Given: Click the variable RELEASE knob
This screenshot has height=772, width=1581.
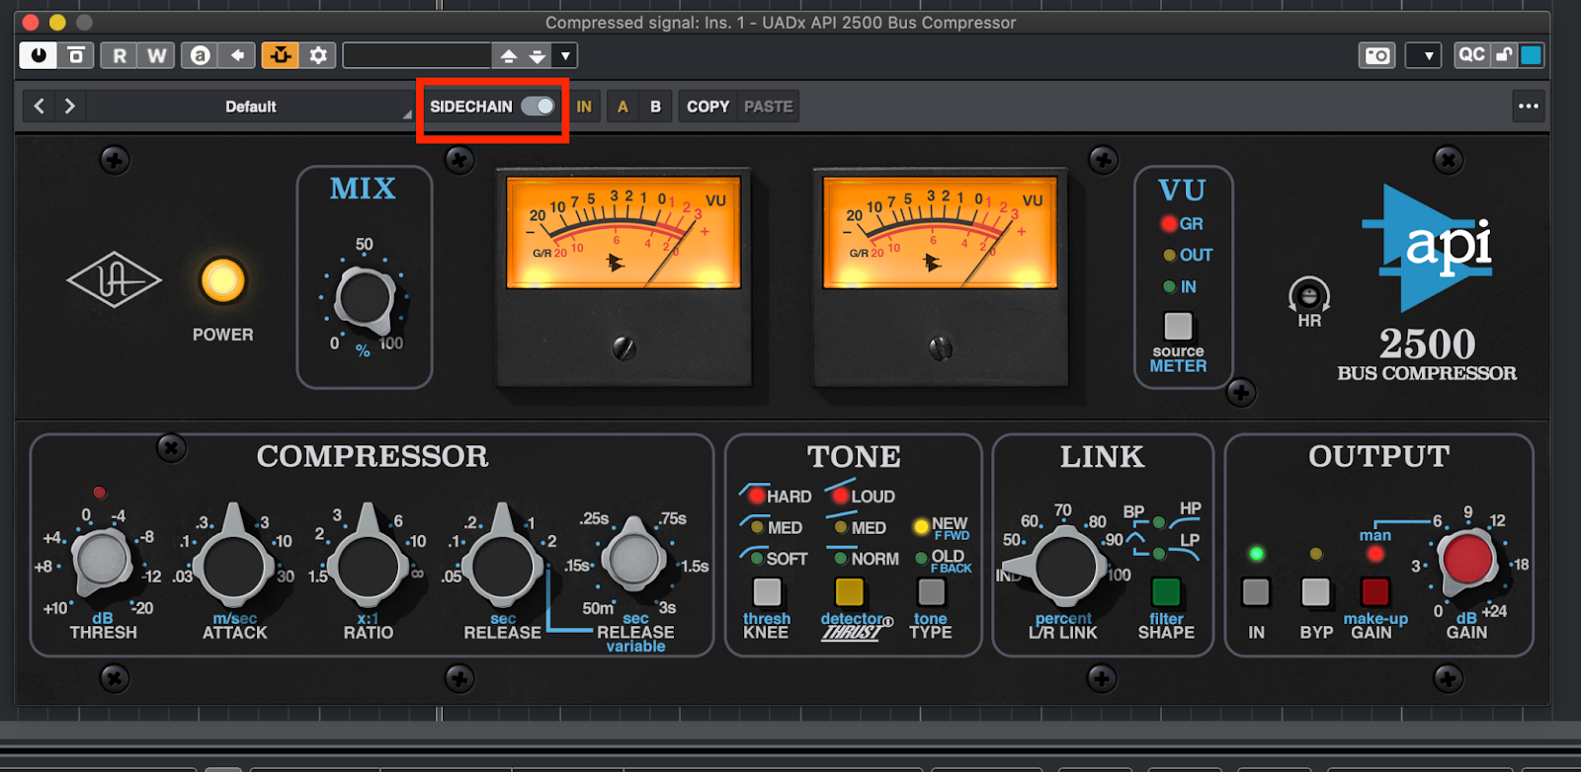Looking at the screenshot, I should [x=633, y=558].
